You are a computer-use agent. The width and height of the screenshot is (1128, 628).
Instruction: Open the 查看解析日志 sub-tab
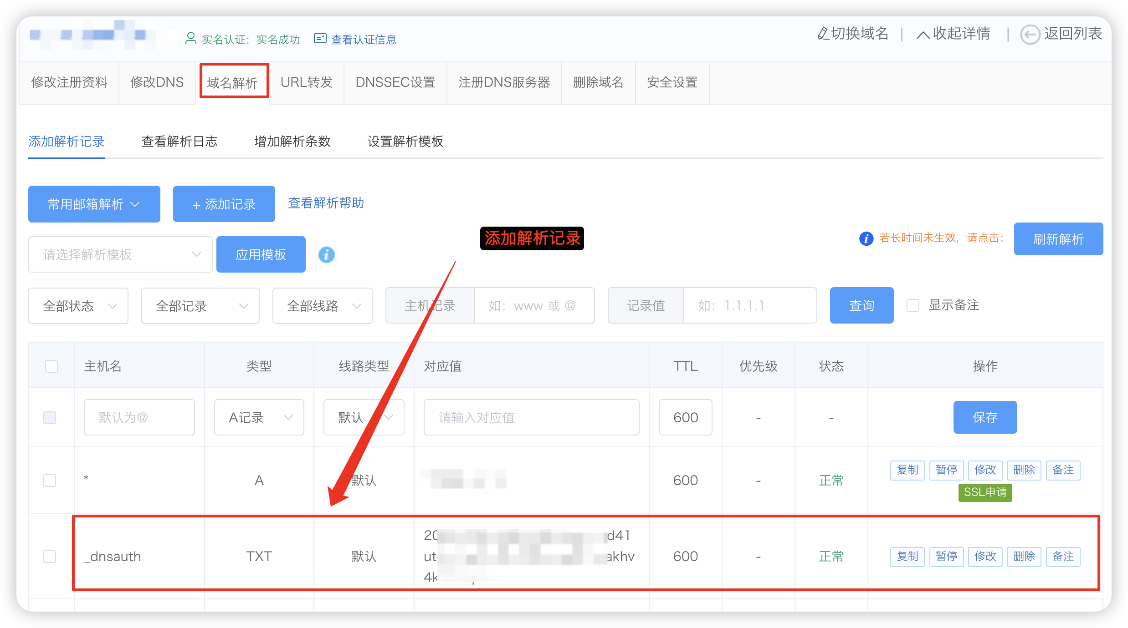(179, 142)
